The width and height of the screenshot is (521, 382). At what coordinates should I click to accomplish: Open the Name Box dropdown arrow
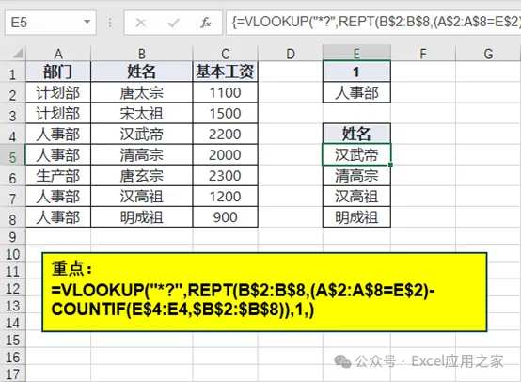[x=87, y=23]
